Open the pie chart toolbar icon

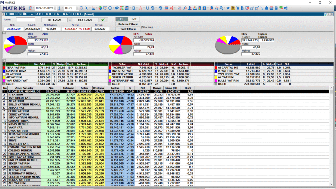(100, 8)
